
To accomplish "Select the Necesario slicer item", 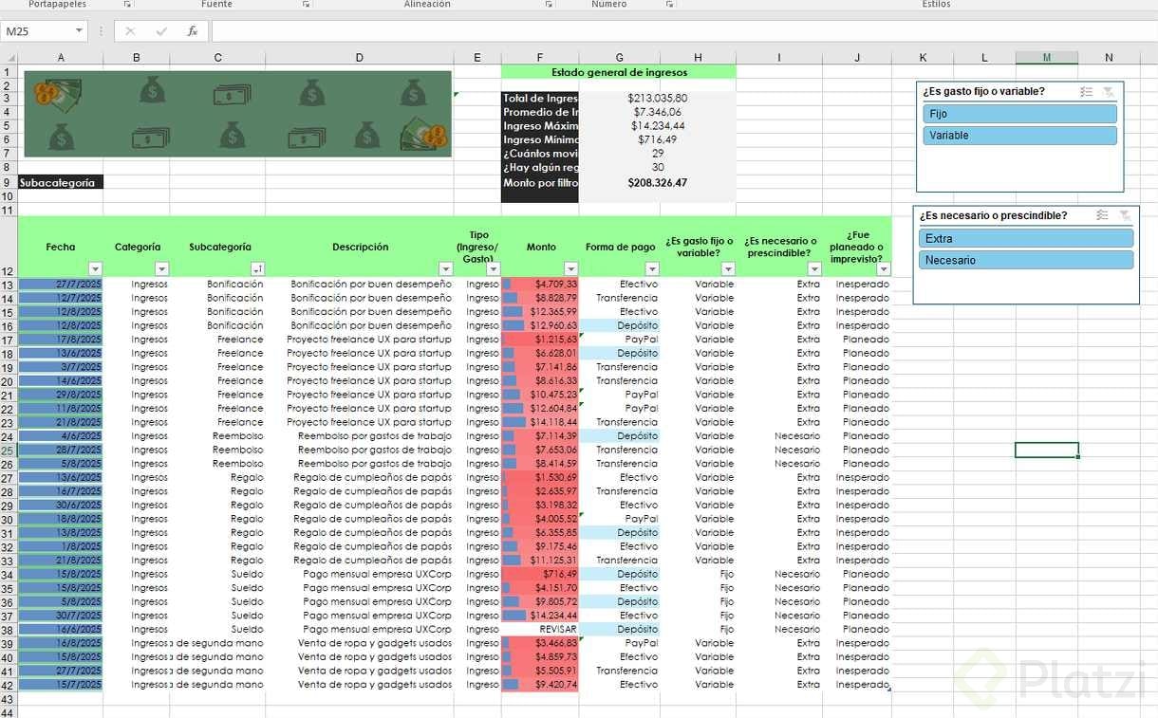I will tap(1026, 260).
